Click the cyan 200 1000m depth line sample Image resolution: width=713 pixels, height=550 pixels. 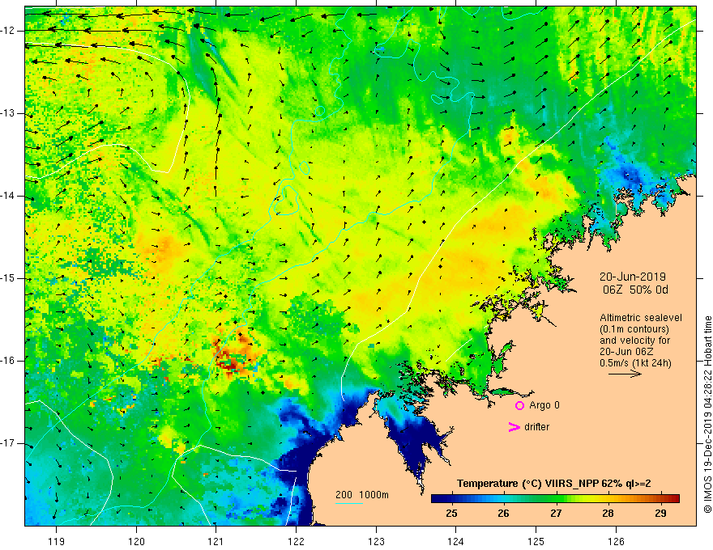click(349, 503)
